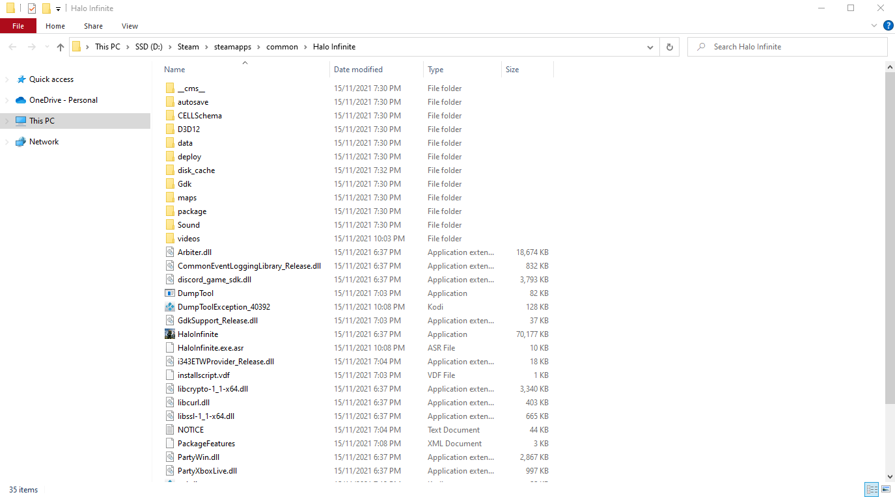The height and width of the screenshot is (497, 895).
Task: Select the HaloInfinite application icon
Action: pyautogui.click(x=170, y=334)
